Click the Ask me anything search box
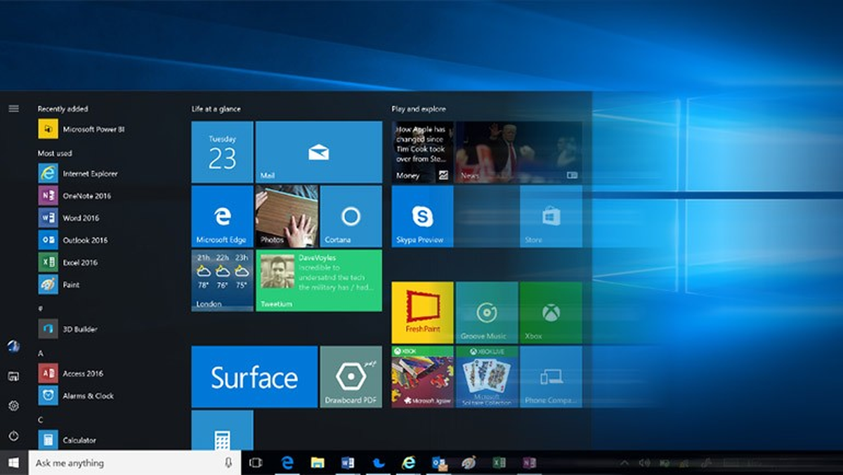The height and width of the screenshot is (475, 843). 134,463
